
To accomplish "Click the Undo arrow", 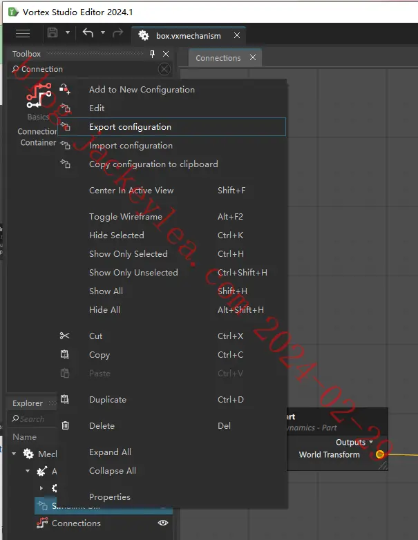I will pyautogui.click(x=88, y=32).
